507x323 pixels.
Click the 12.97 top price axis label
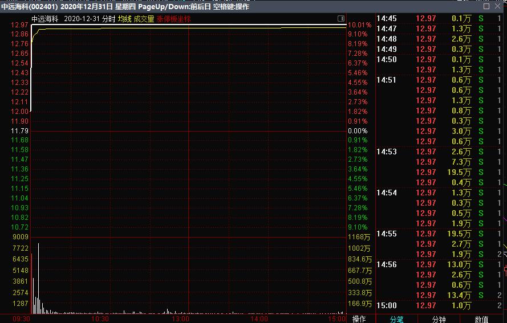[20, 25]
